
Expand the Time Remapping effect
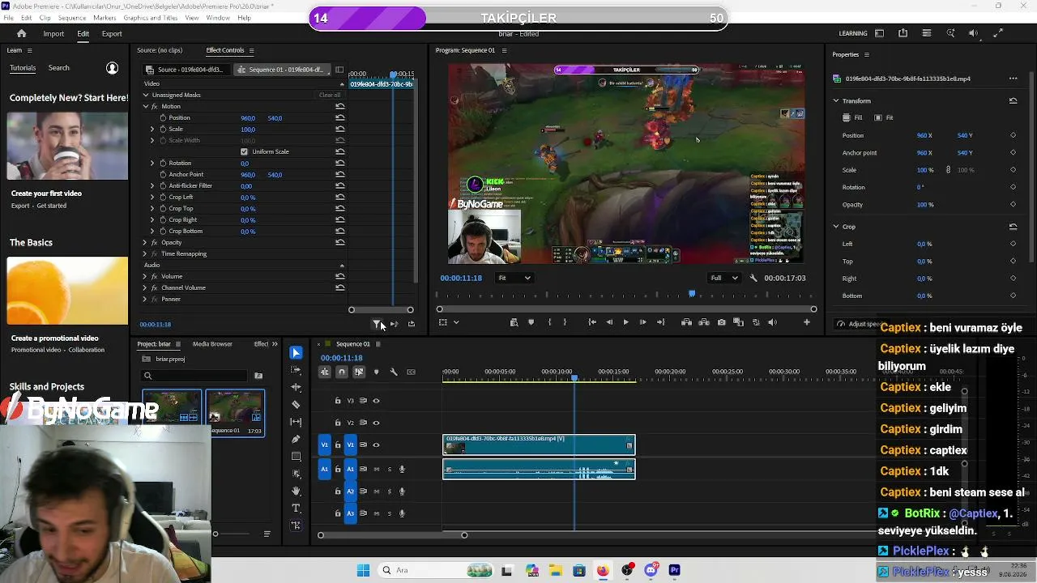(145, 254)
